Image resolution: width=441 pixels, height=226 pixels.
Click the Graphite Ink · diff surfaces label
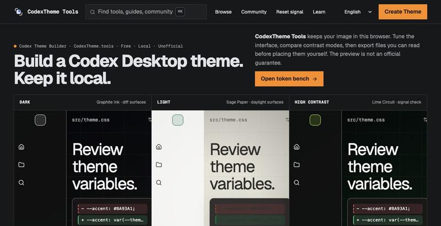[121, 102]
